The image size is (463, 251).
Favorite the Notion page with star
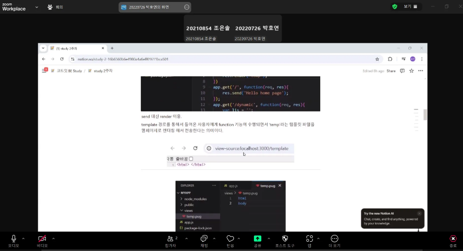coord(411,71)
